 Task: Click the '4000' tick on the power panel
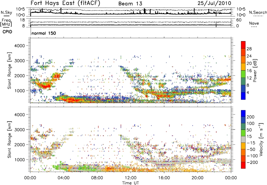pyautogui.click(x=20, y=46)
